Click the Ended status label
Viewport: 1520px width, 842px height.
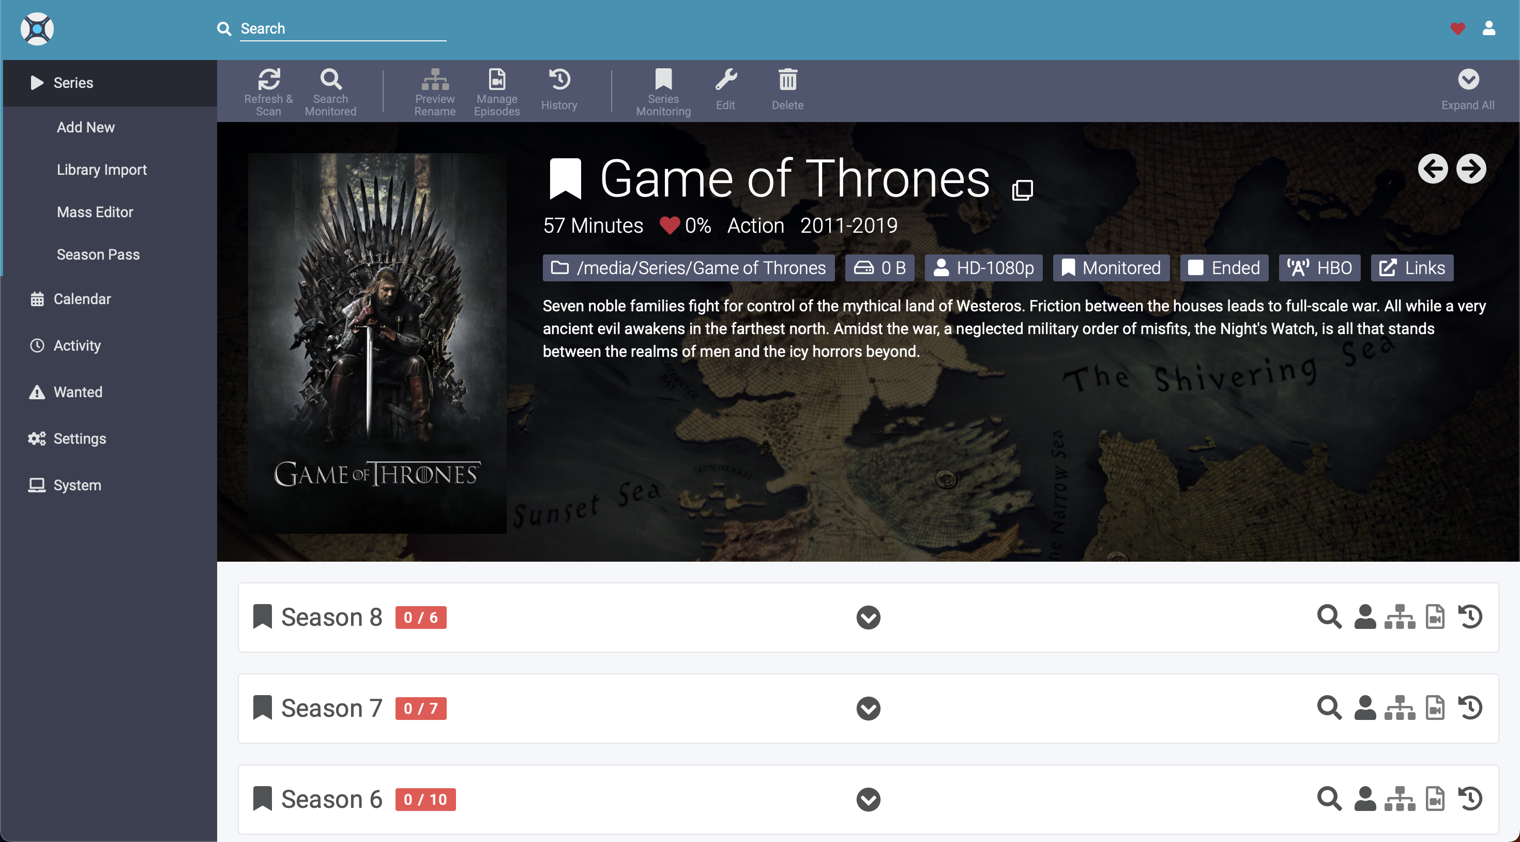tap(1224, 268)
